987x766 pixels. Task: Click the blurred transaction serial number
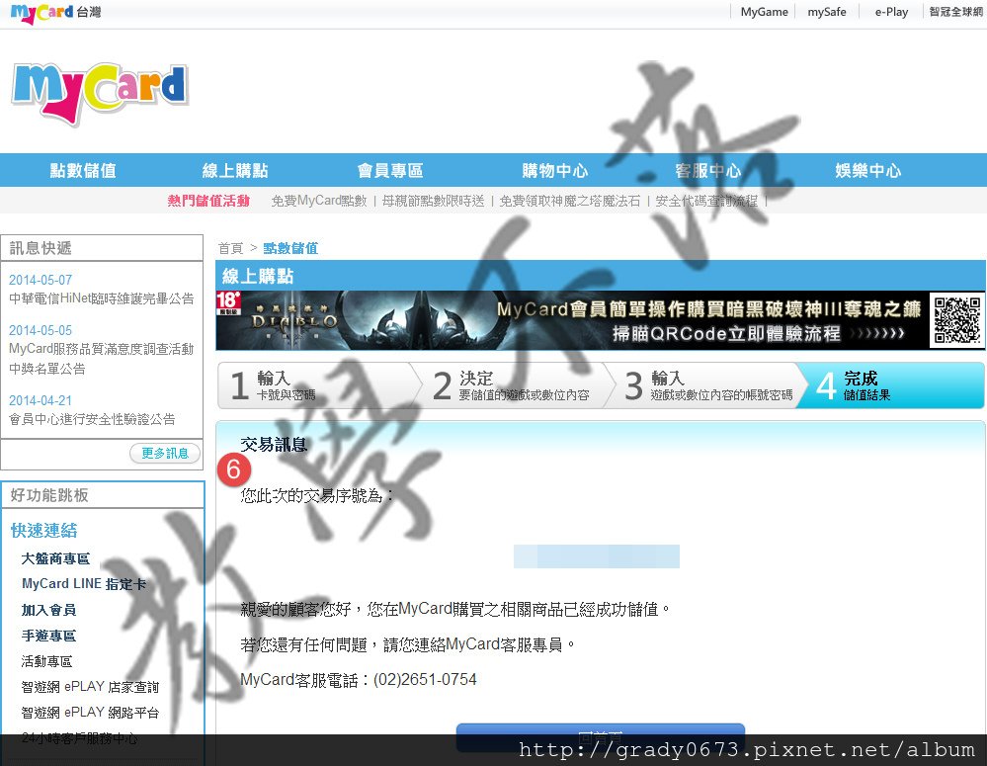[596, 556]
